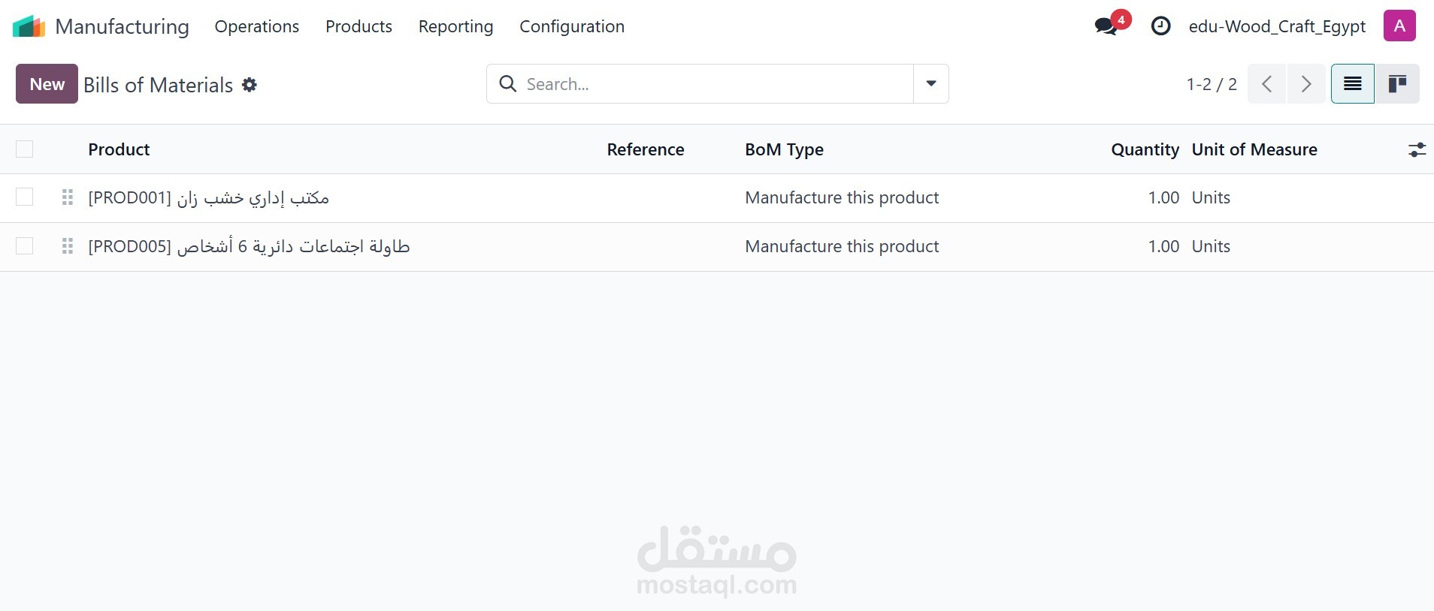Screen dimensions: 1434x611
Task: Open the discuss messages chat icon
Action: click(x=1106, y=26)
